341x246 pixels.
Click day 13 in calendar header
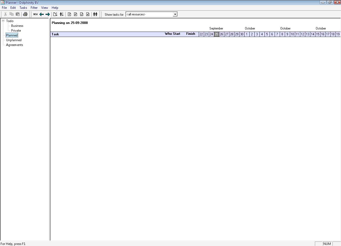point(307,34)
